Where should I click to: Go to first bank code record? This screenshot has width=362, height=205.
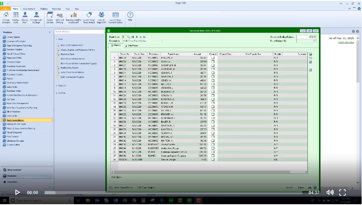pyautogui.click(x=133, y=37)
